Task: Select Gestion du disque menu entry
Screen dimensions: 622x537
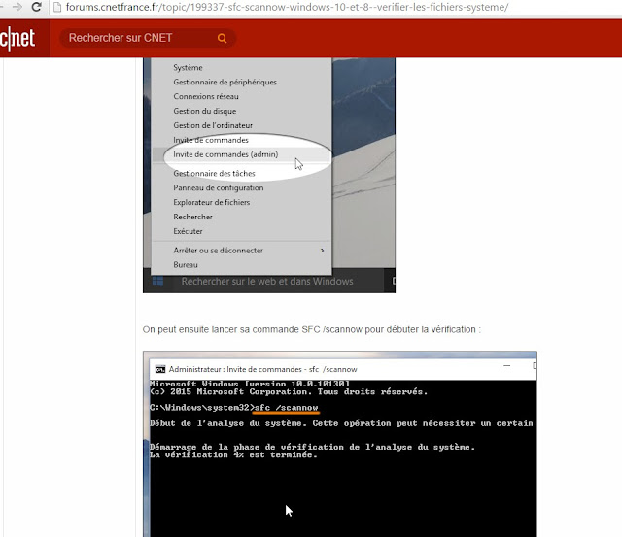Action: (205, 111)
